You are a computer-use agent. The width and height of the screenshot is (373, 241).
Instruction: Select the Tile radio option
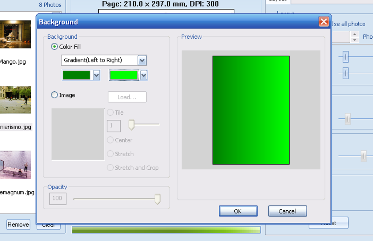(110, 112)
